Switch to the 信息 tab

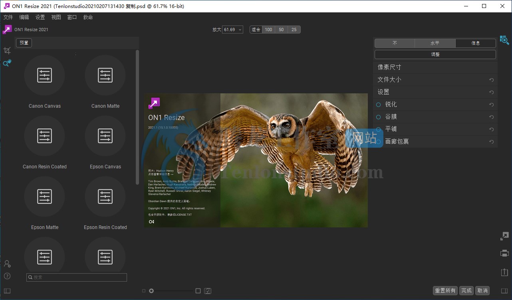pyautogui.click(x=476, y=43)
